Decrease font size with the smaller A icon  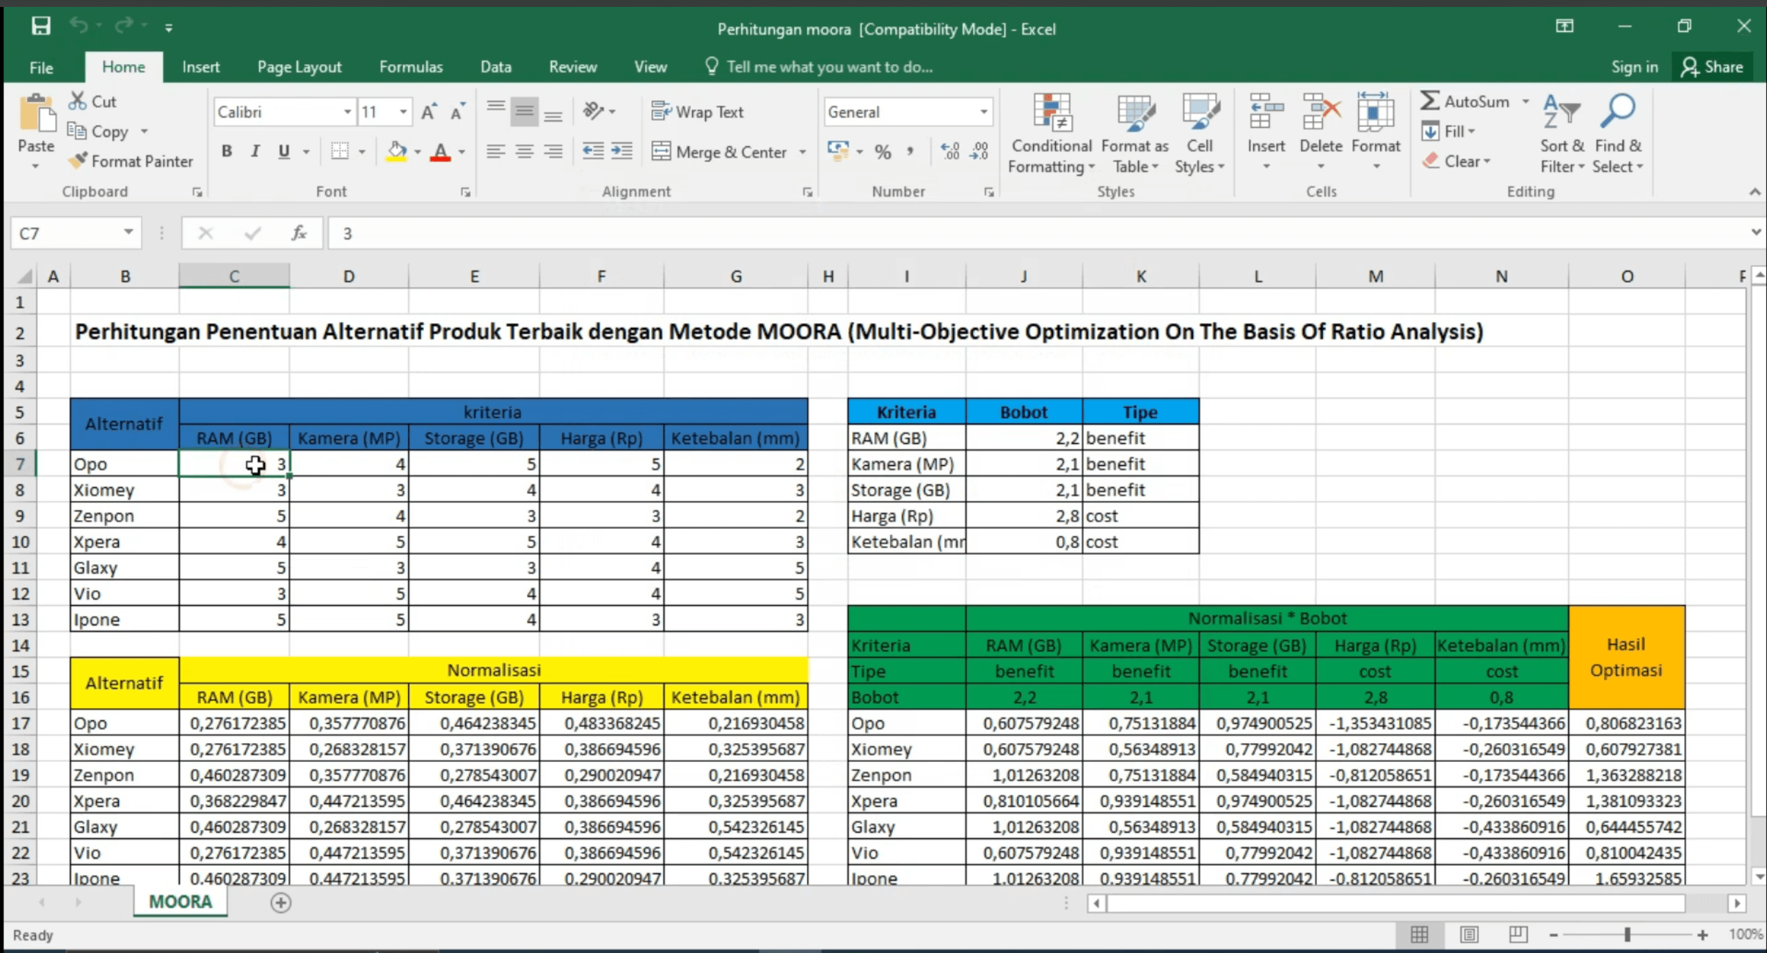[x=457, y=112]
